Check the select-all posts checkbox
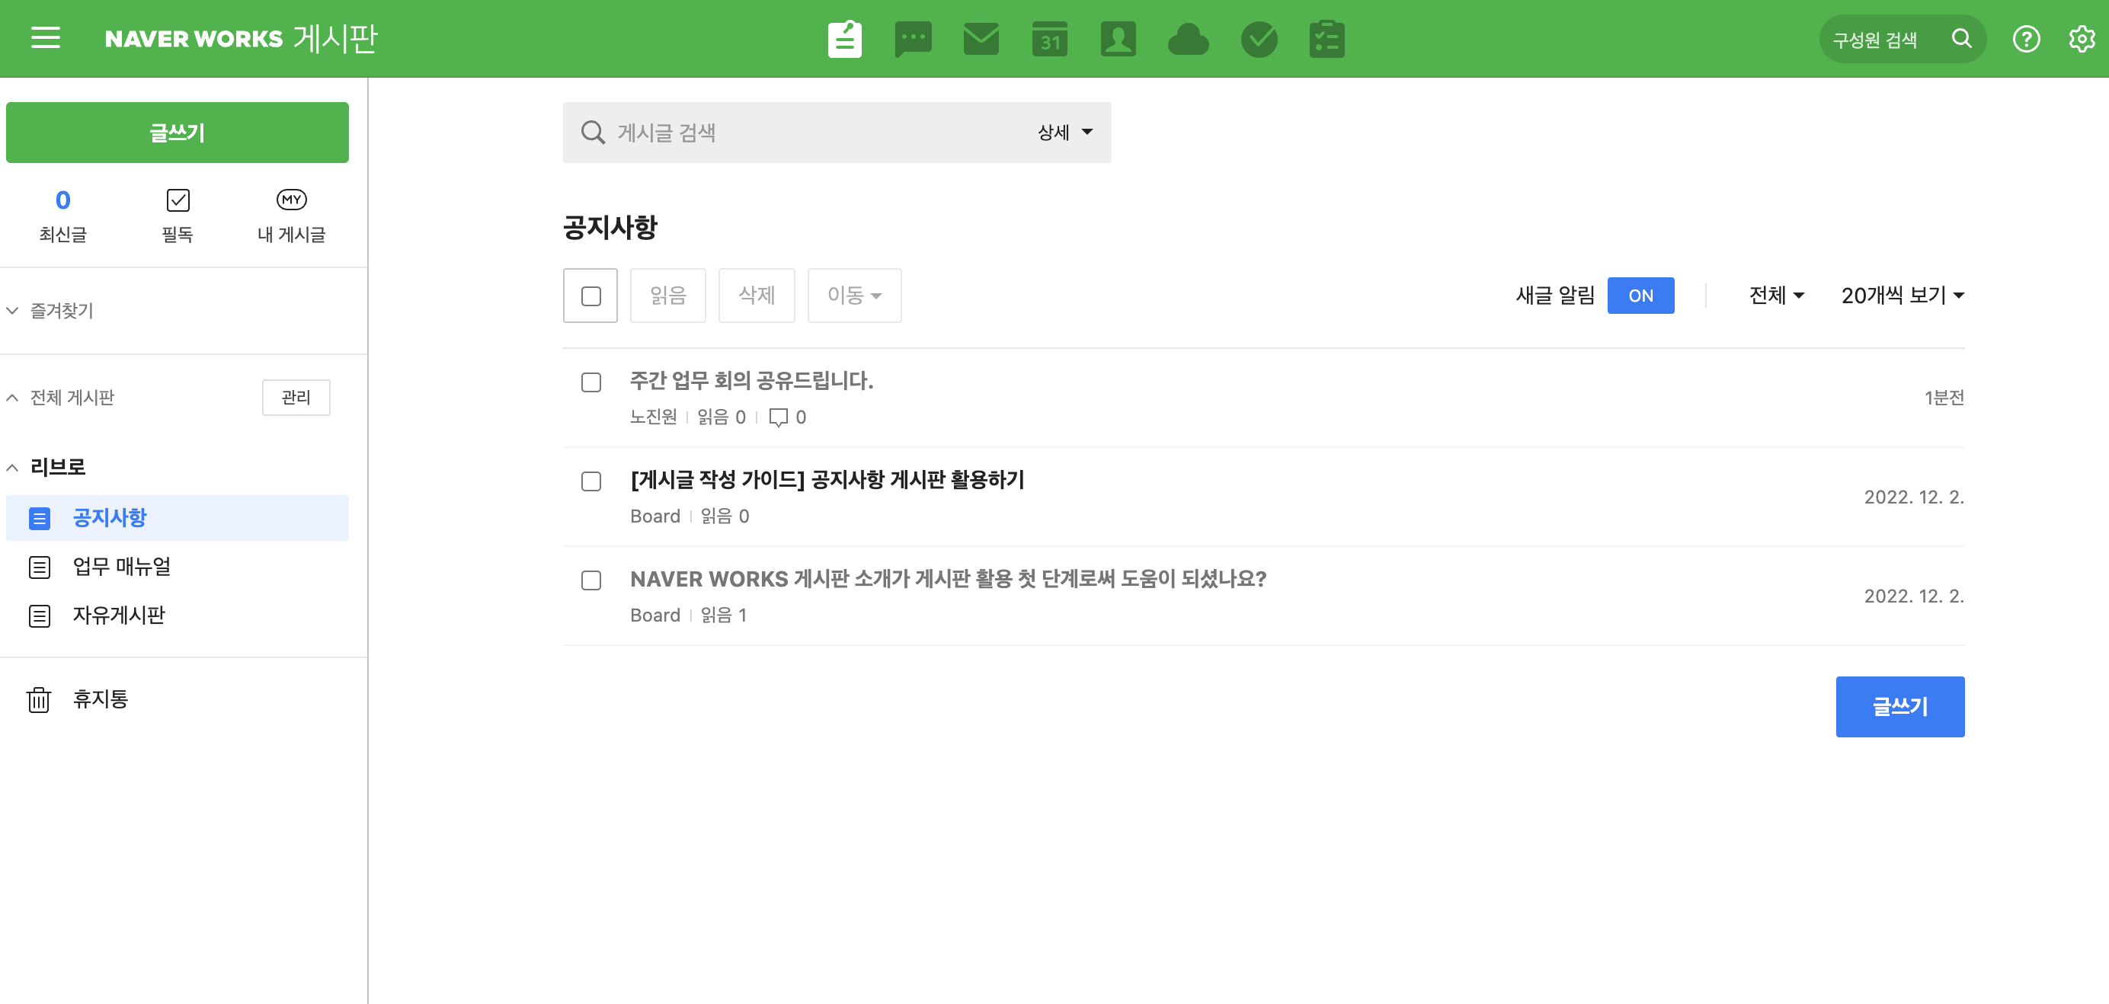 pyautogui.click(x=590, y=296)
